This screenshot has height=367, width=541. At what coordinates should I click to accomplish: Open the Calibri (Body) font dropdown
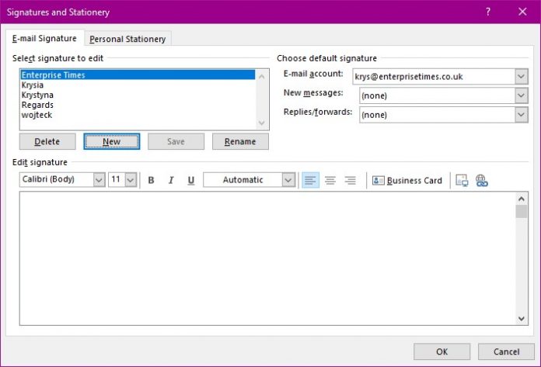coord(99,180)
